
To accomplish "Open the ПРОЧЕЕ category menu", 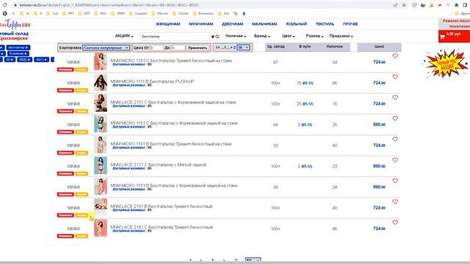I will pos(350,24).
